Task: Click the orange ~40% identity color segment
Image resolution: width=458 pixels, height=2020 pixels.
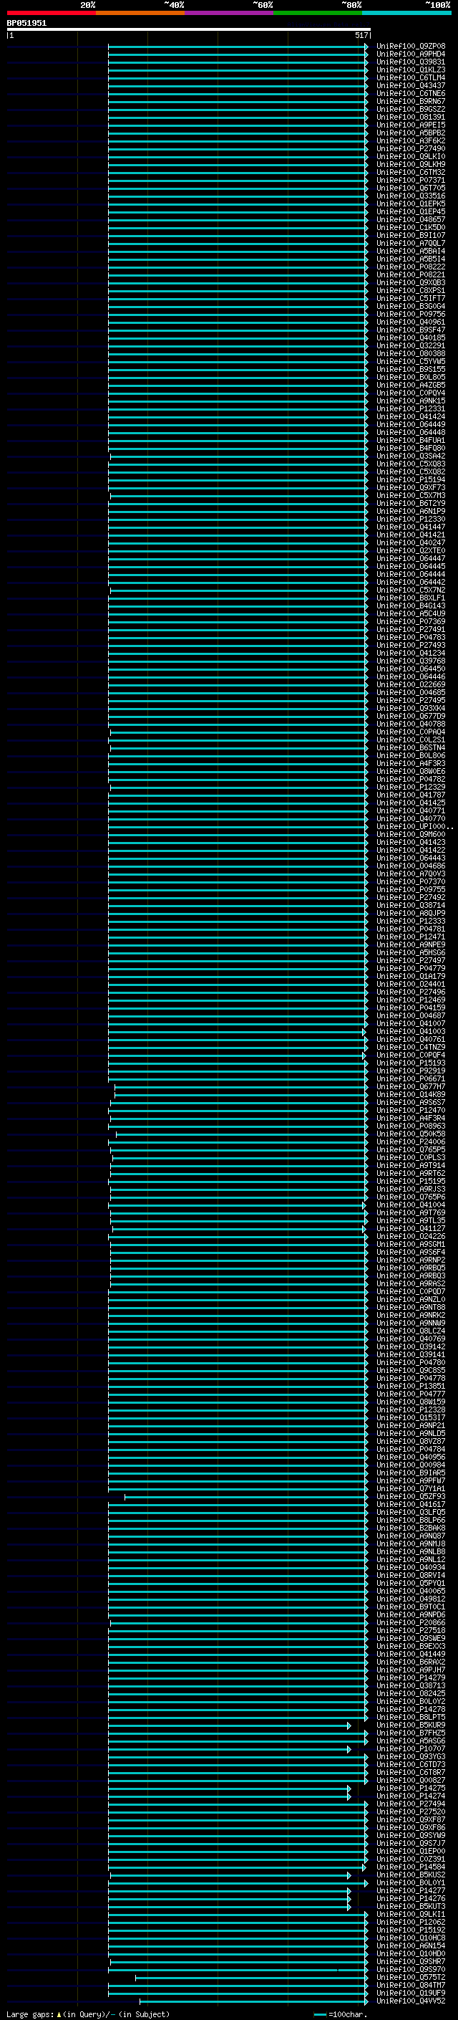Action: coord(140,13)
